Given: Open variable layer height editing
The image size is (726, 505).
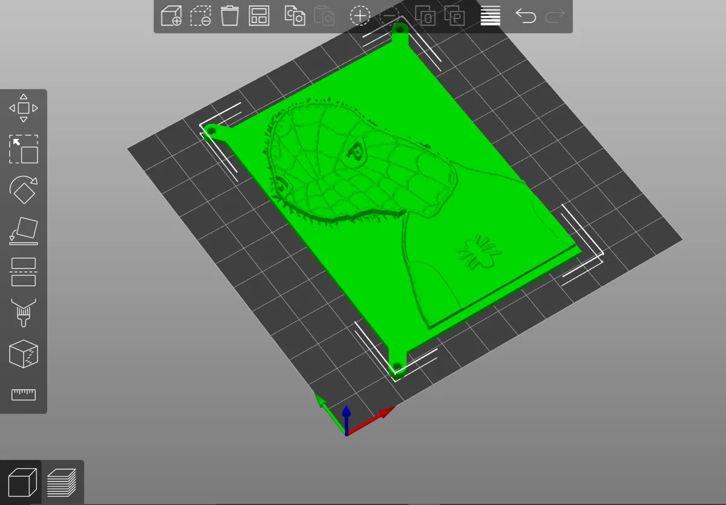Looking at the screenshot, I should click(x=491, y=16).
